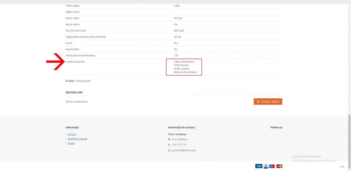Open the Livrare link
The image size is (351, 171).
pos(72,134)
